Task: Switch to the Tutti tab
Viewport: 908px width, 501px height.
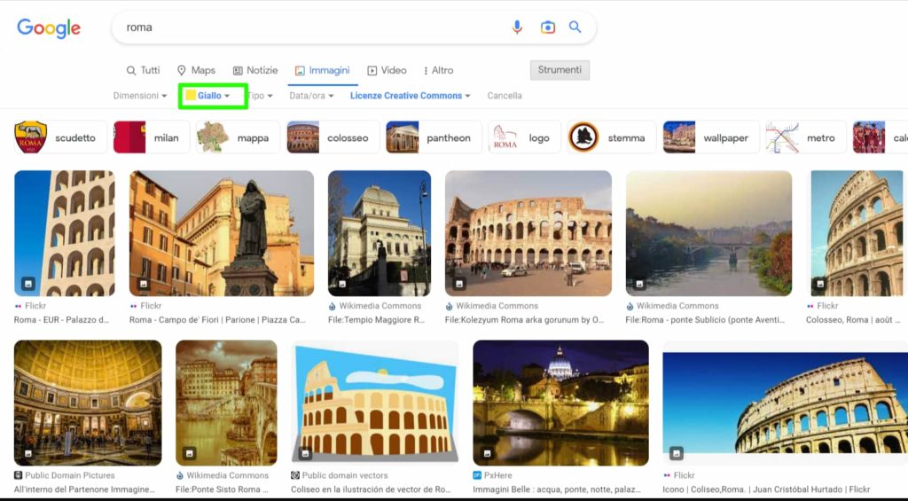Action: pyautogui.click(x=143, y=70)
